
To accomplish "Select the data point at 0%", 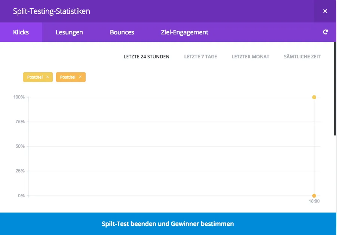I will click(x=314, y=195).
